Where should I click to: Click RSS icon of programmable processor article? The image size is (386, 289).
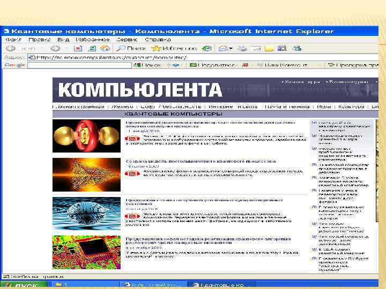pyautogui.click(x=132, y=173)
